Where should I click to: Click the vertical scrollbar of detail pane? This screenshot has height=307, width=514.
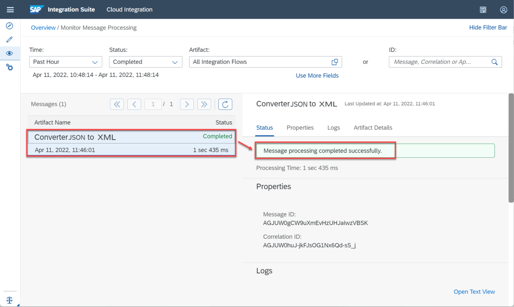(x=511, y=148)
